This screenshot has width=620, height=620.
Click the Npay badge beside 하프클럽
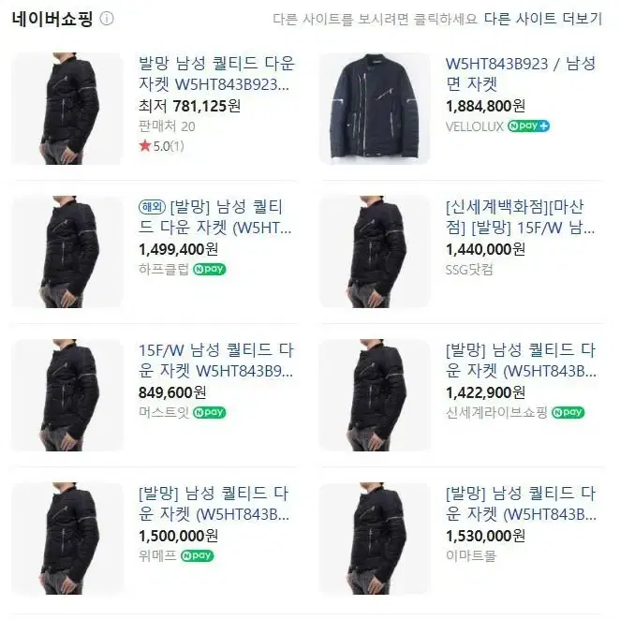tap(210, 270)
